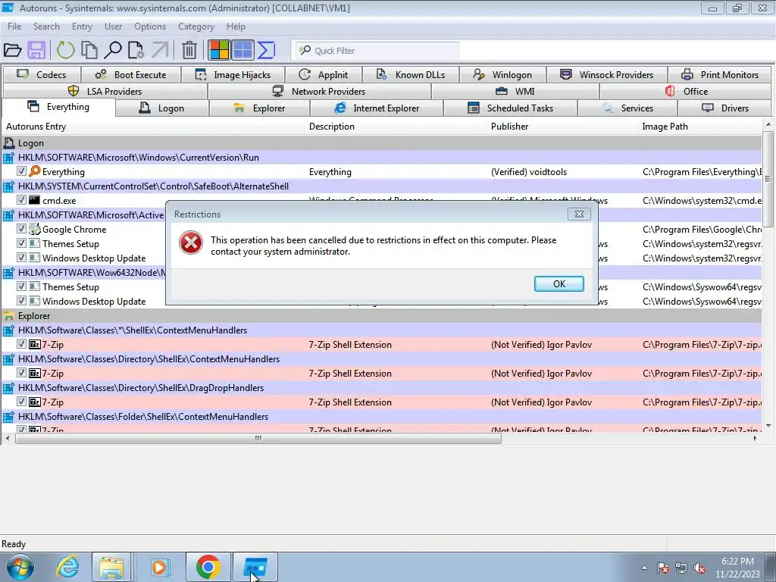Open the File menu
This screenshot has width=776, height=582.
(x=14, y=27)
